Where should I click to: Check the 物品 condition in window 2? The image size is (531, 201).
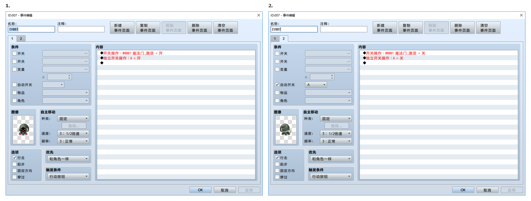(x=277, y=93)
